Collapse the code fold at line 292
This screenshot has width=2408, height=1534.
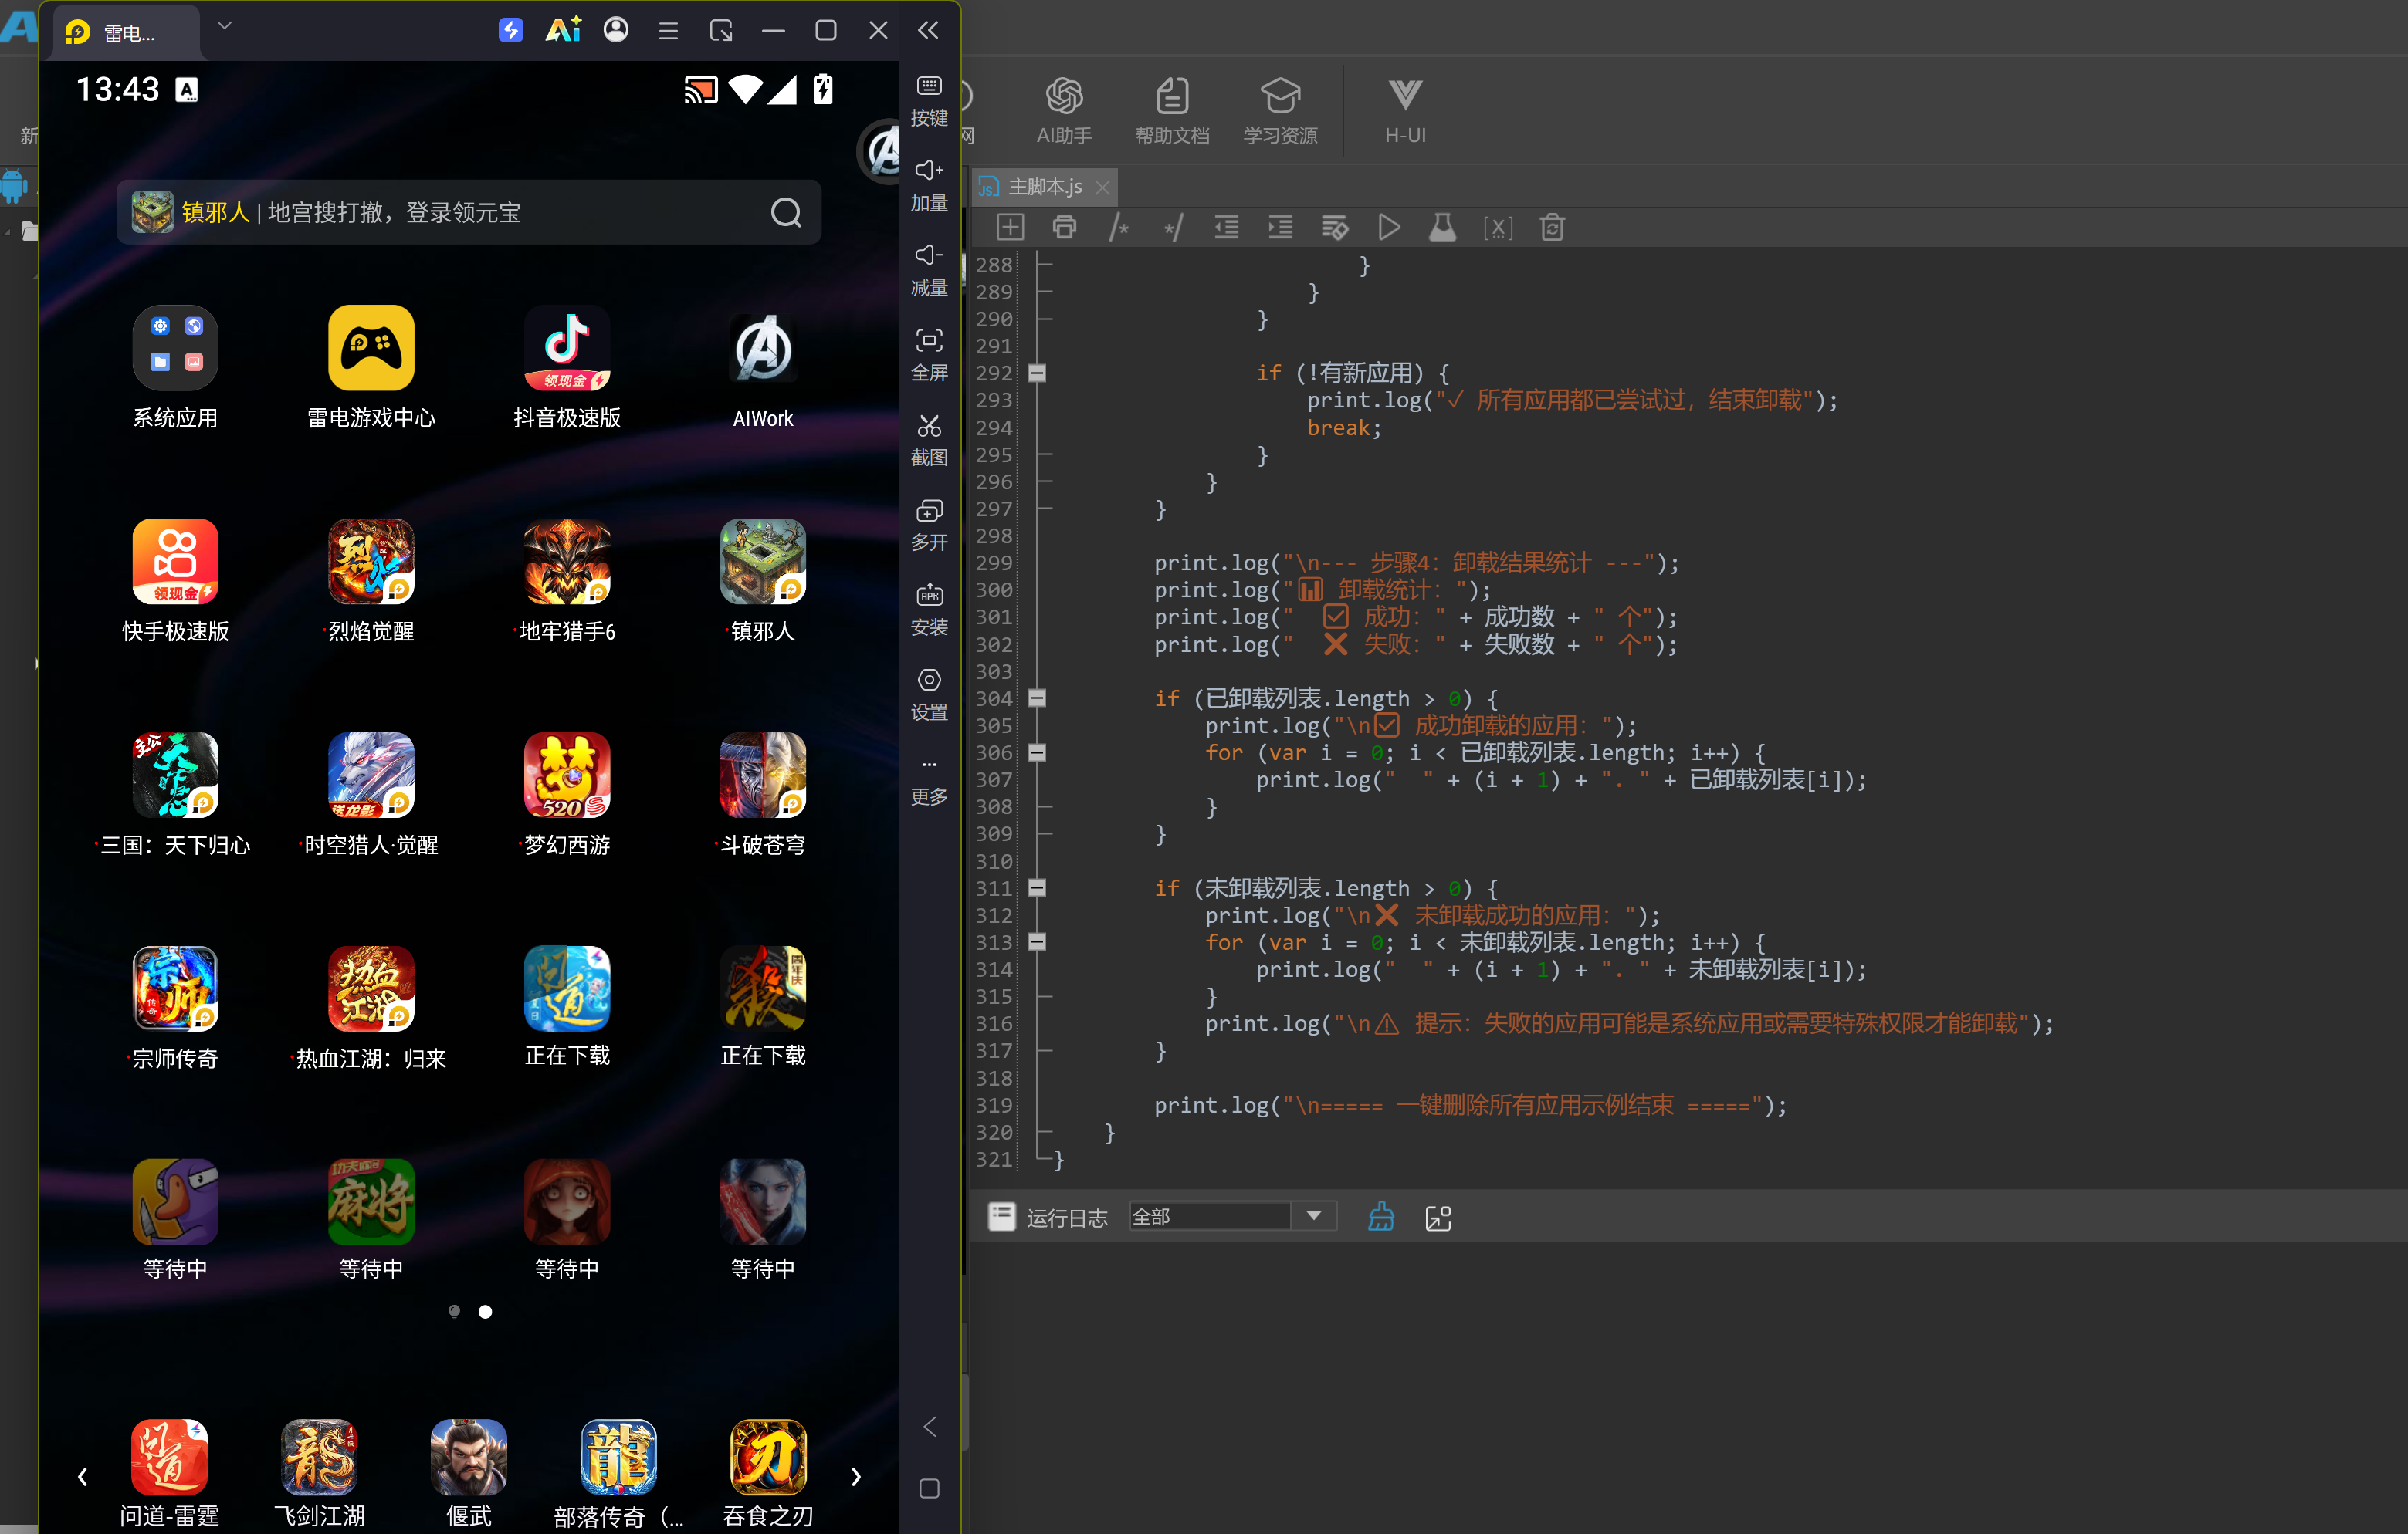coord(1037,373)
